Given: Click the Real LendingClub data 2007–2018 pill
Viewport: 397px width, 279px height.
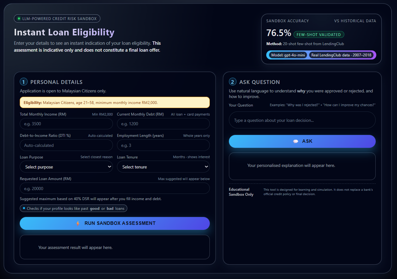Looking at the screenshot, I should click(341, 55).
